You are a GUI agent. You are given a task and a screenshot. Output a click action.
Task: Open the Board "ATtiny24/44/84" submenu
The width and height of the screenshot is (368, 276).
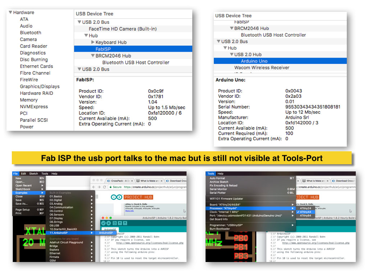250,204
